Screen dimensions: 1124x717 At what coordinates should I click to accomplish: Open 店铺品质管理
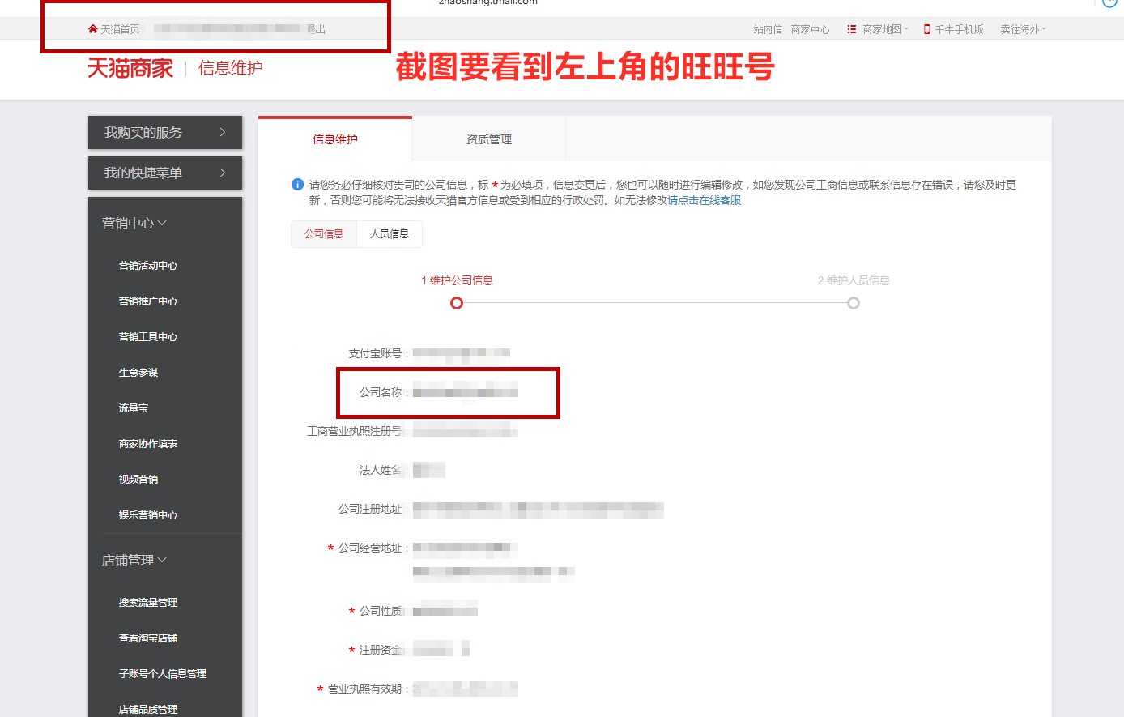[148, 710]
